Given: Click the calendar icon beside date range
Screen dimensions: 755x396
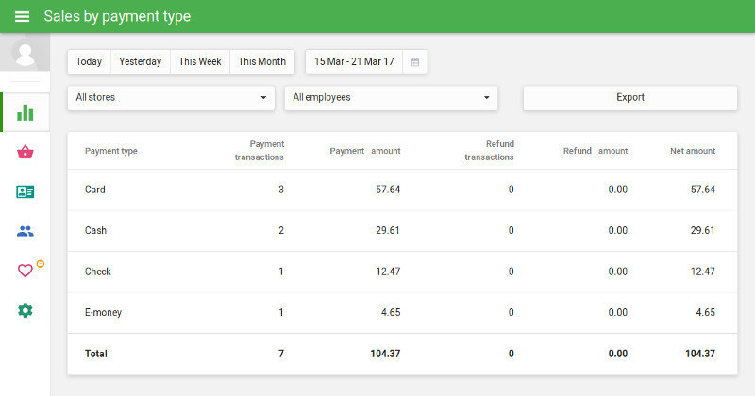Looking at the screenshot, I should [414, 62].
